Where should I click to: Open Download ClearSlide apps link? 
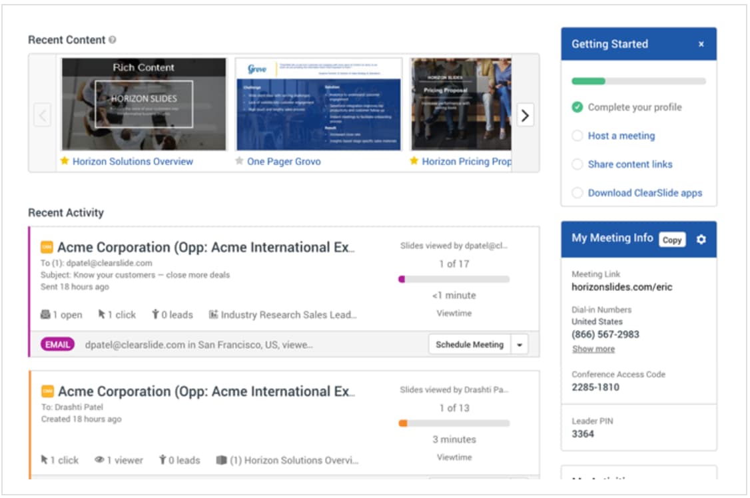(x=645, y=193)
